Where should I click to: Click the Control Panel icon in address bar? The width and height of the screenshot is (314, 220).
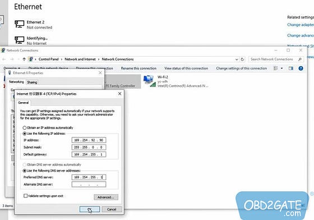[31, 59]
